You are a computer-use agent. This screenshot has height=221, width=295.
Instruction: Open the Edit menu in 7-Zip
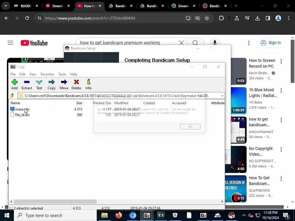22,74
